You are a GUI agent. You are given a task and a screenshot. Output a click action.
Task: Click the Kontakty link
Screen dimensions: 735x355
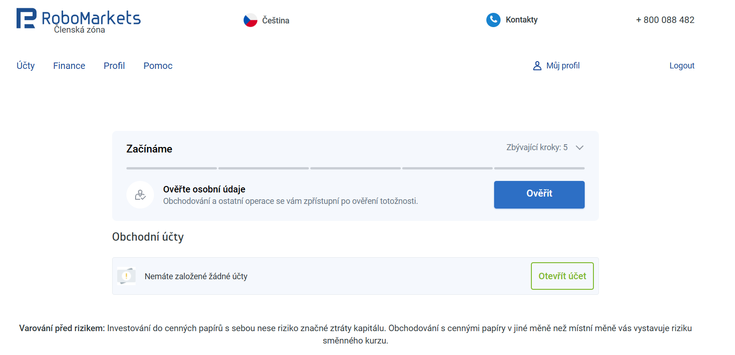[521, 20]
